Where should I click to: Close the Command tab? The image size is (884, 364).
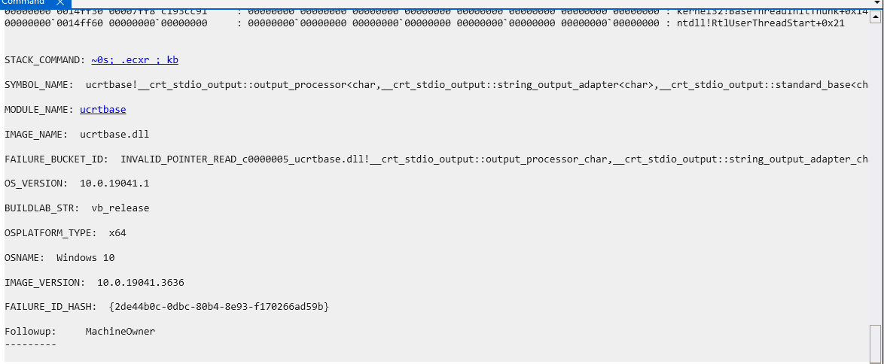click(59, 3)
